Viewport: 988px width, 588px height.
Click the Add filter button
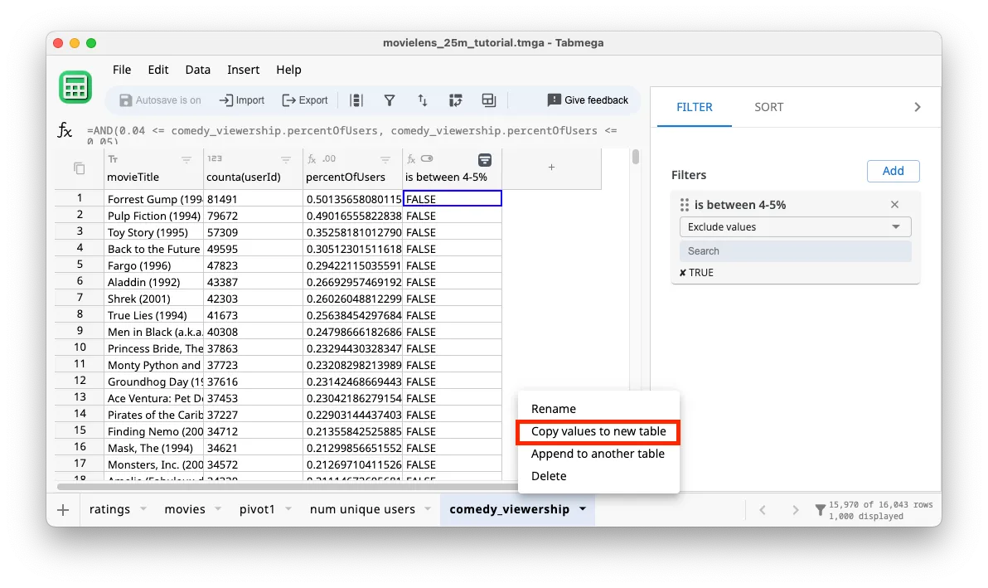coord(893,171)
